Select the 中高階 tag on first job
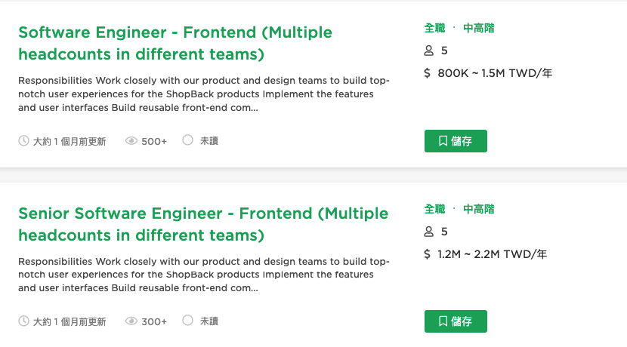Viewport: 627px width, 347px height. [x=479, y=28]
